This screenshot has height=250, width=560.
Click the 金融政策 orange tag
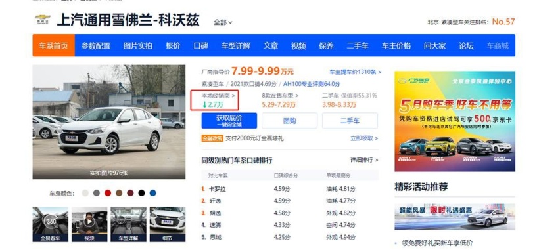click(x=212, y=138)
